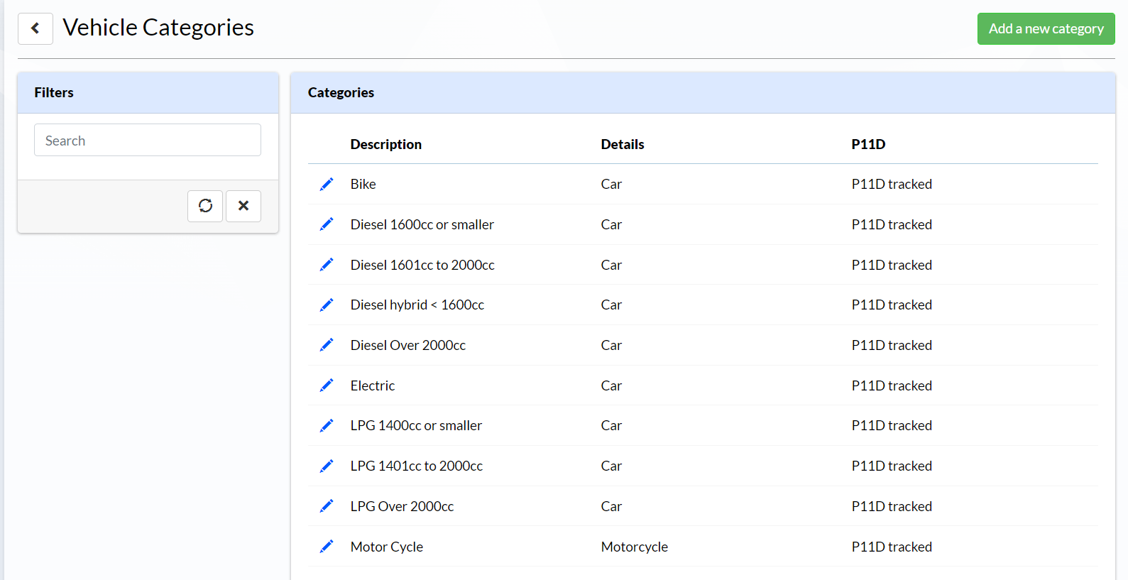
Task: Edit the LPG Over 2000cc category
Action: point(327,506)
